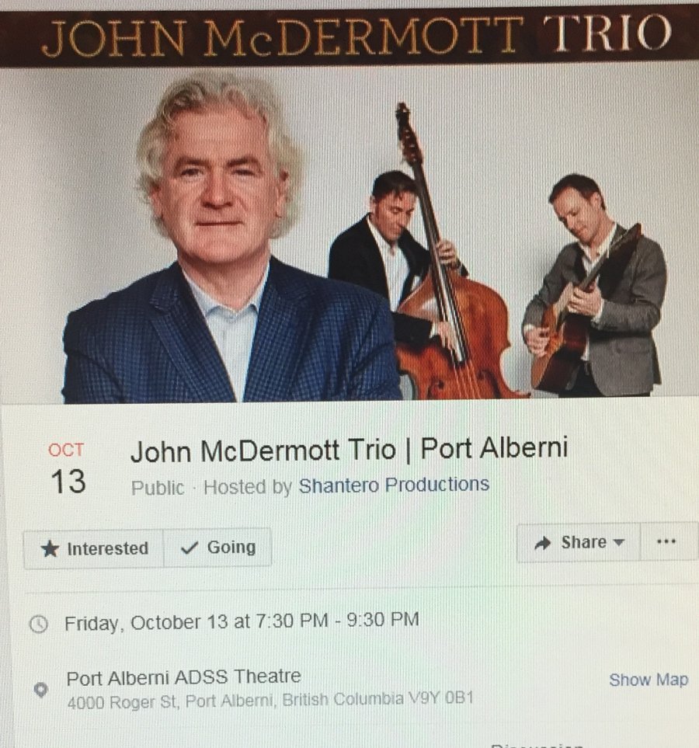Screen dimensions: 699x748
Task: Expand the Share dropdown arrow
Action: tap(618, 543)
